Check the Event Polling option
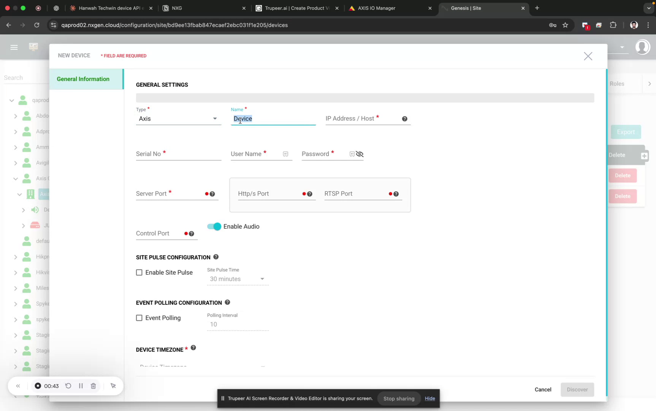This screenshot has width=656, height=411. point(139,318)
